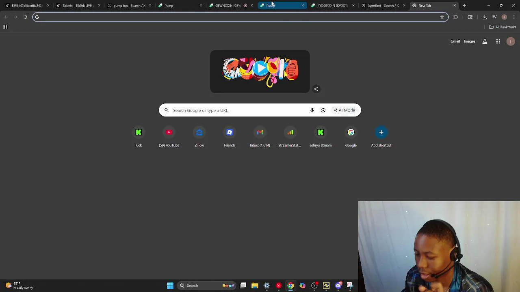Search by image with the Lens icon
Screen dimensions: 520x292
(x=323, y=110)
